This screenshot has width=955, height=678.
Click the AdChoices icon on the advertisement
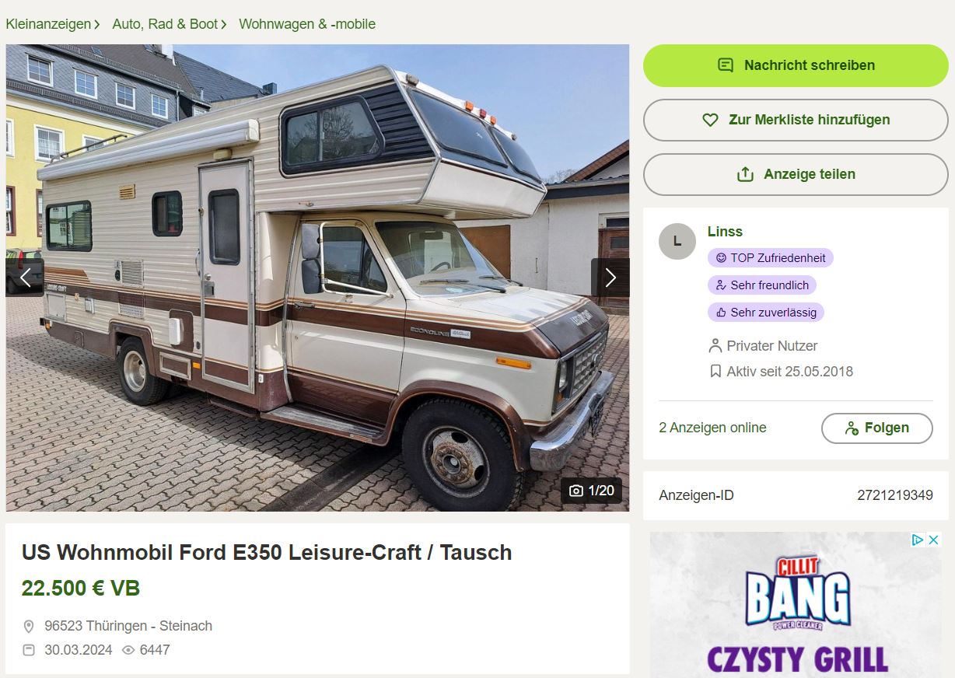coord(918,540)
